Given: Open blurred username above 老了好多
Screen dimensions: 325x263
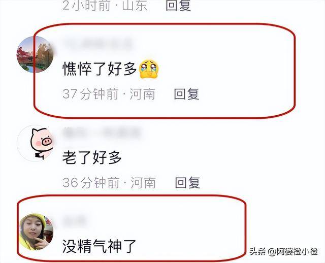Looking at the screenshot, I should 102,133.
